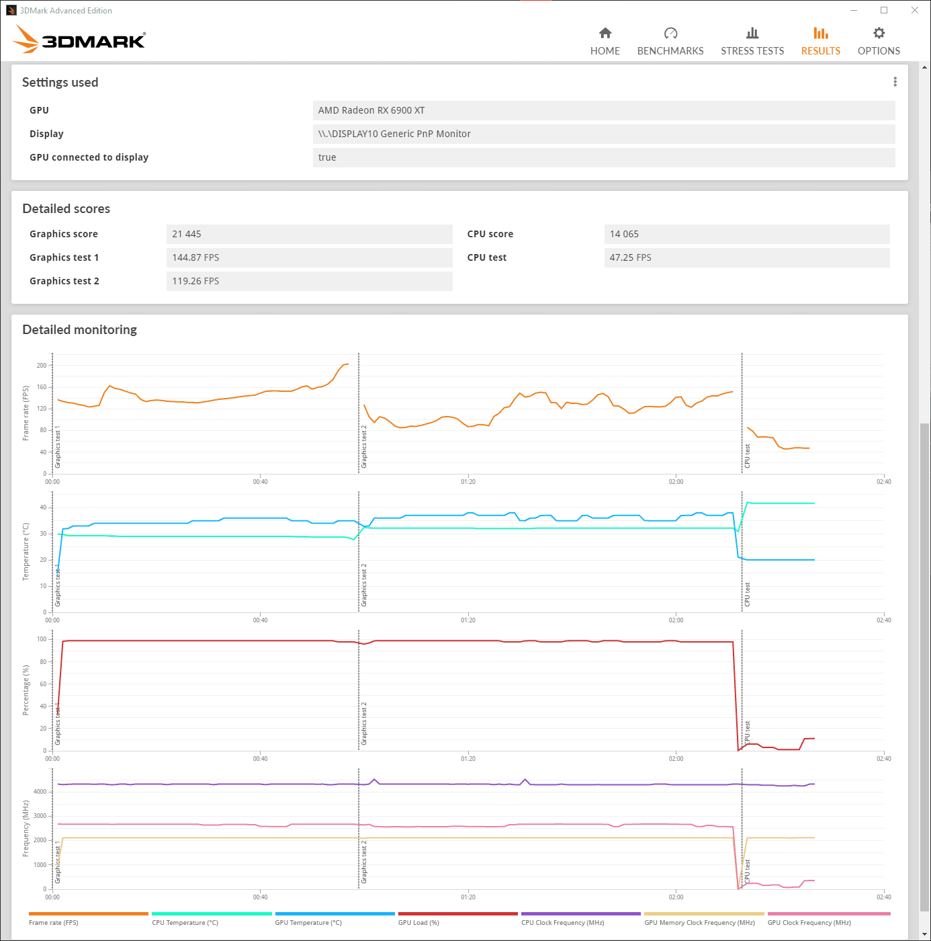The height and width of the screenshot is (941, 931).
Task: Click the Graphics score value 21 445
Action: pyautogui.click(x=309, y=234)
